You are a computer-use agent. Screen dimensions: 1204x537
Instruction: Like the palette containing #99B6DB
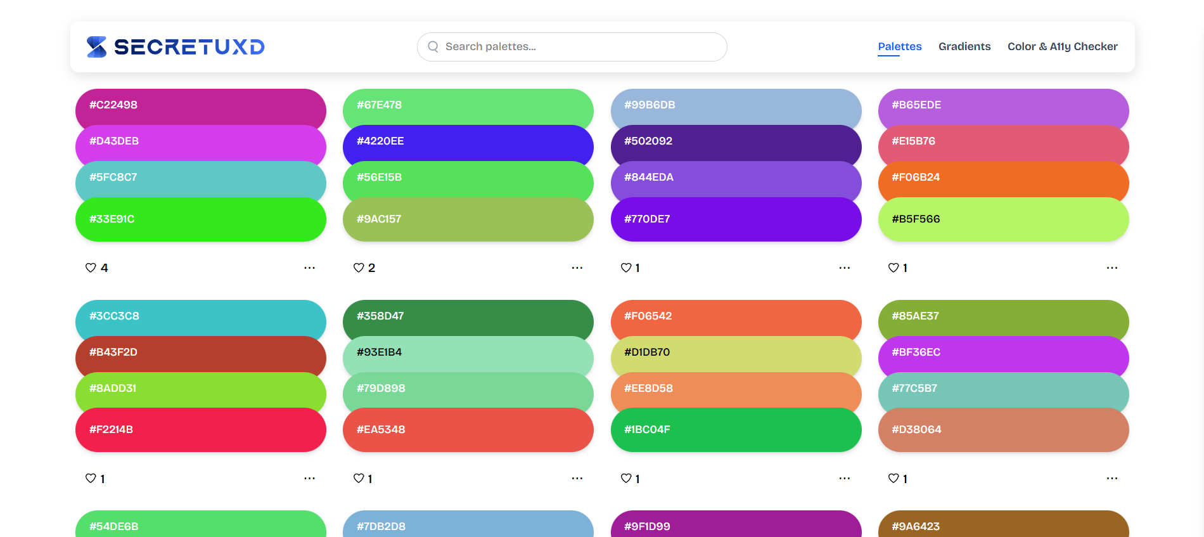click(625, 268)
